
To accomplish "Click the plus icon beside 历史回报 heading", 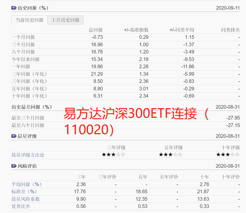I will [x=14, y=8].
